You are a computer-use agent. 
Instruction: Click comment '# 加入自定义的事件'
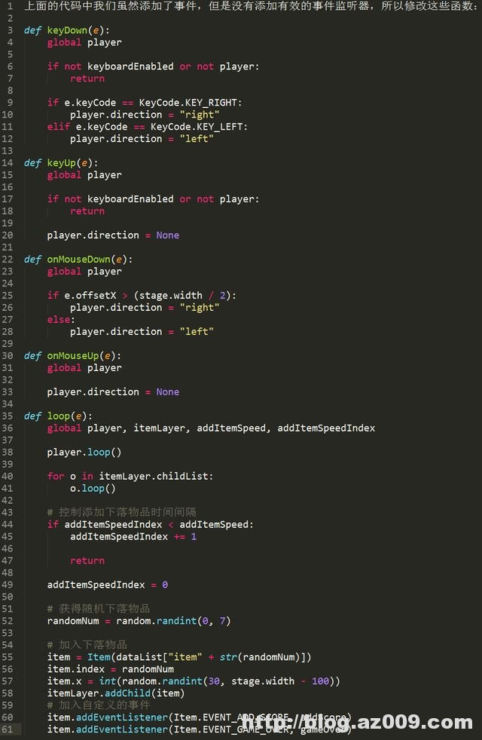[x=98, y=705]
